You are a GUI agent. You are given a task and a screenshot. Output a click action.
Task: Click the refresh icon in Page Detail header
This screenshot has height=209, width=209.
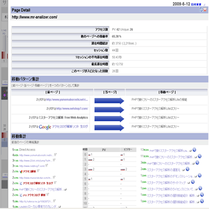(201, 9)
